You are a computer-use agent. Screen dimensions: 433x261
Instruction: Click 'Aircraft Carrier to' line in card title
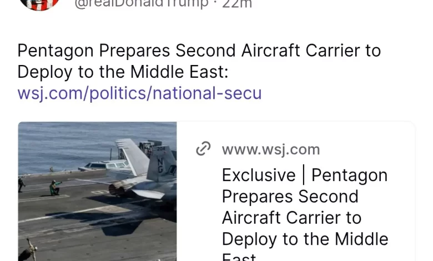(291, 218)
